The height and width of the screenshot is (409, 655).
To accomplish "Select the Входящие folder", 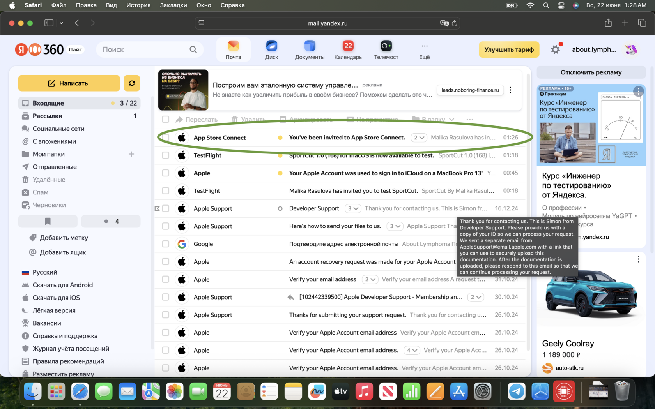I will coord(79,103).
